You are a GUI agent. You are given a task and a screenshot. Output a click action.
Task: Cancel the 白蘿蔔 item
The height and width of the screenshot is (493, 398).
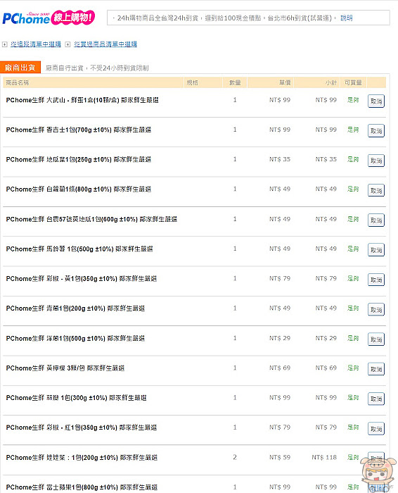(376, 191)
